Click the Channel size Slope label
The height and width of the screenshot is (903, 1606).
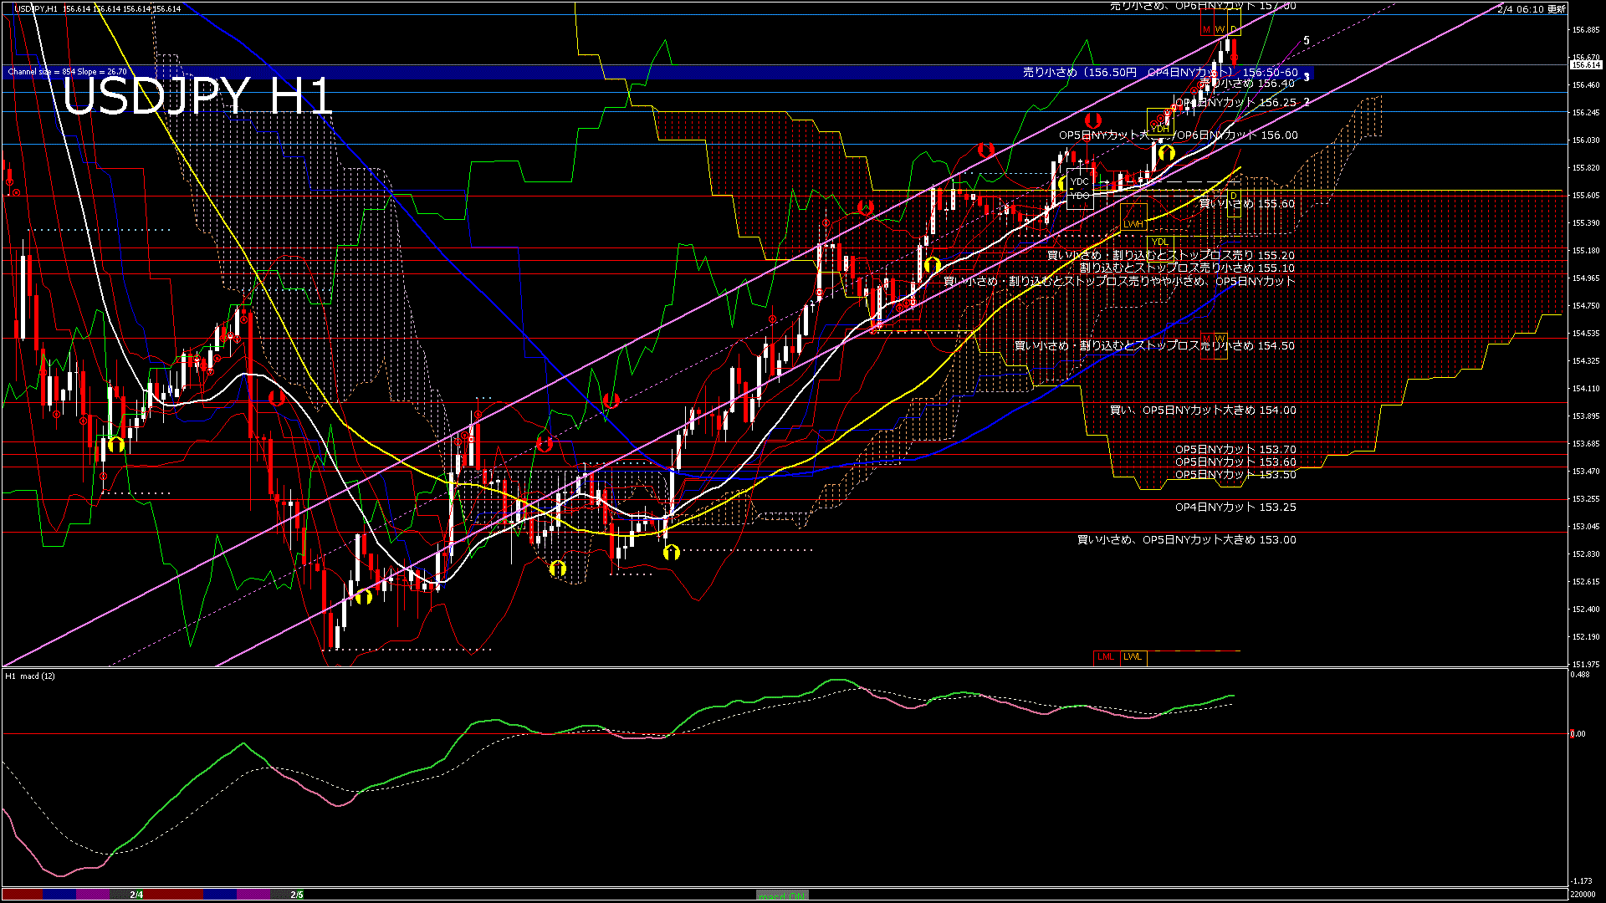pyautogui.click(x=68, y=72)
